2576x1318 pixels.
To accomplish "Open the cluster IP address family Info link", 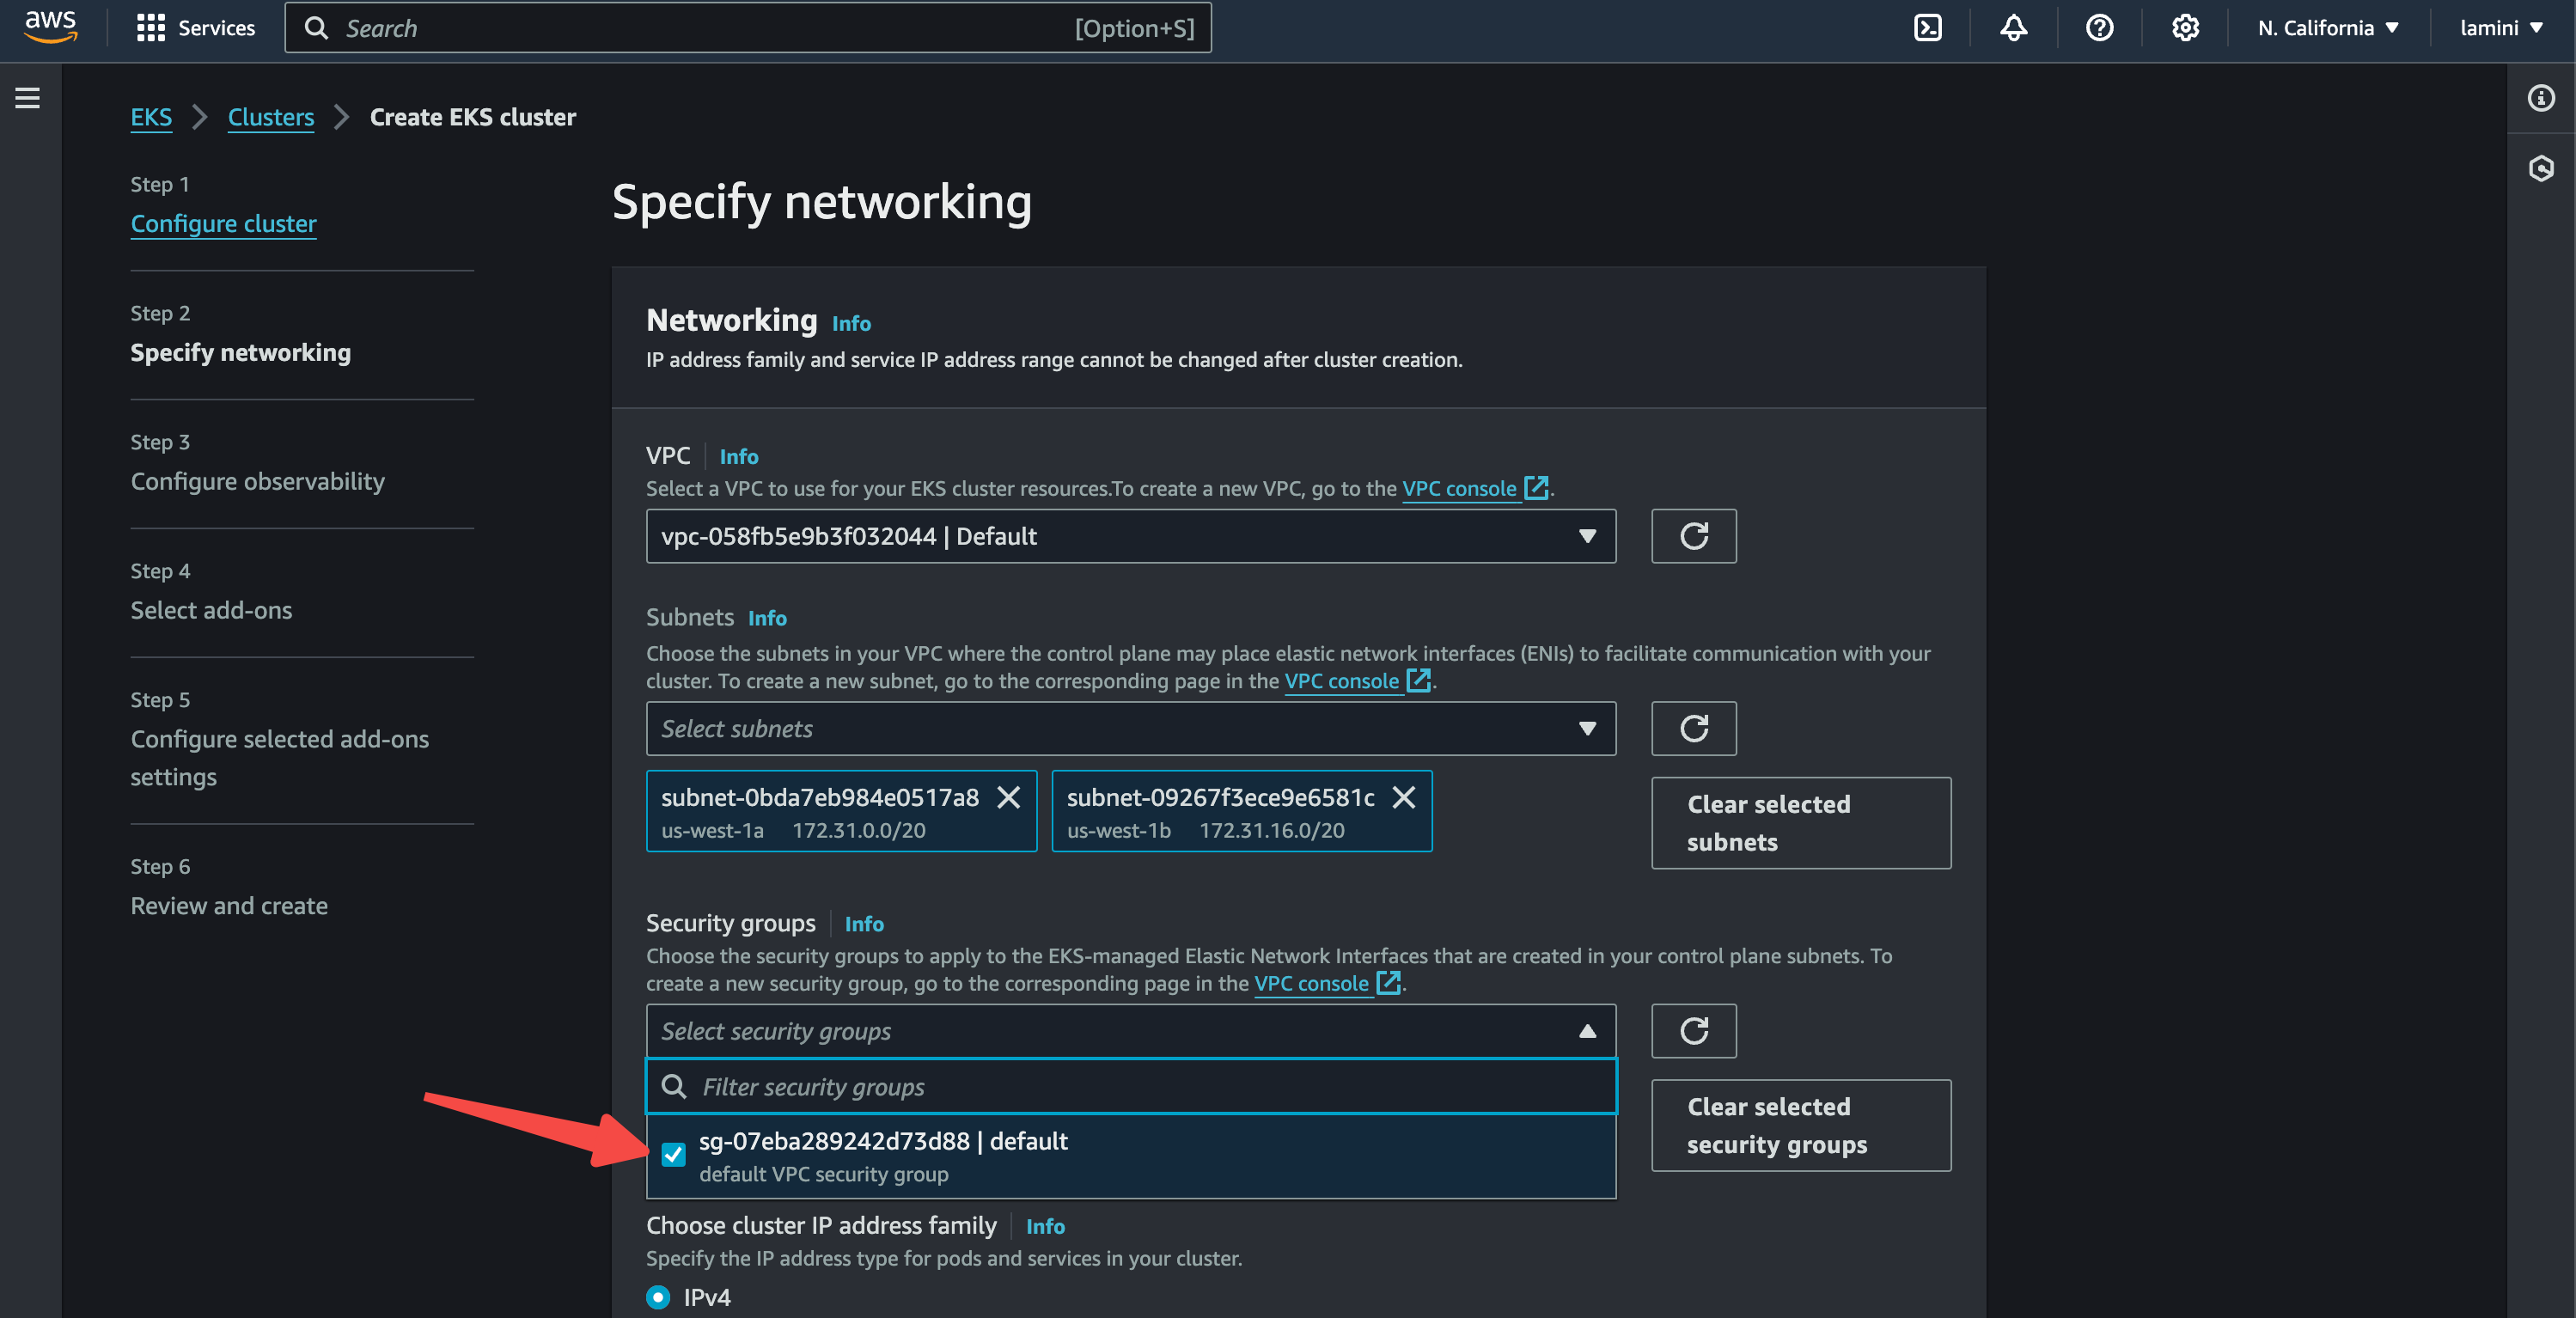I will click(x=1045, y=1226).
